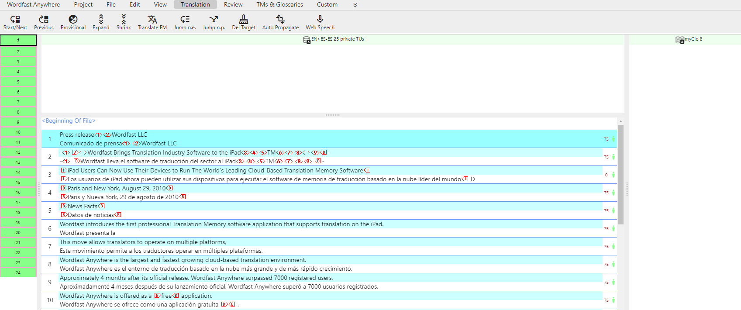Switch to the Project tab
This screenshot has height=310, width=741.
tap(83, 4)
